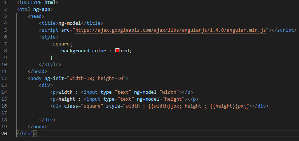Click the <!DOCTYPE html> declaration
Viewport: 299px width, 141px height.
coord(38,3)
